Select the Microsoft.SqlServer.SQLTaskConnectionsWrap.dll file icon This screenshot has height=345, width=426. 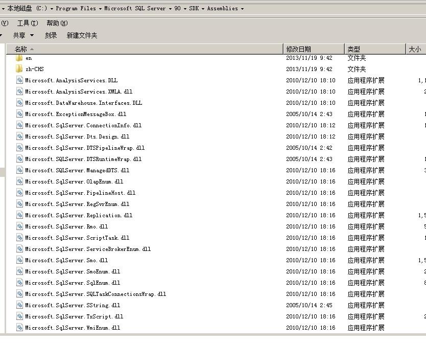(19, 293)
